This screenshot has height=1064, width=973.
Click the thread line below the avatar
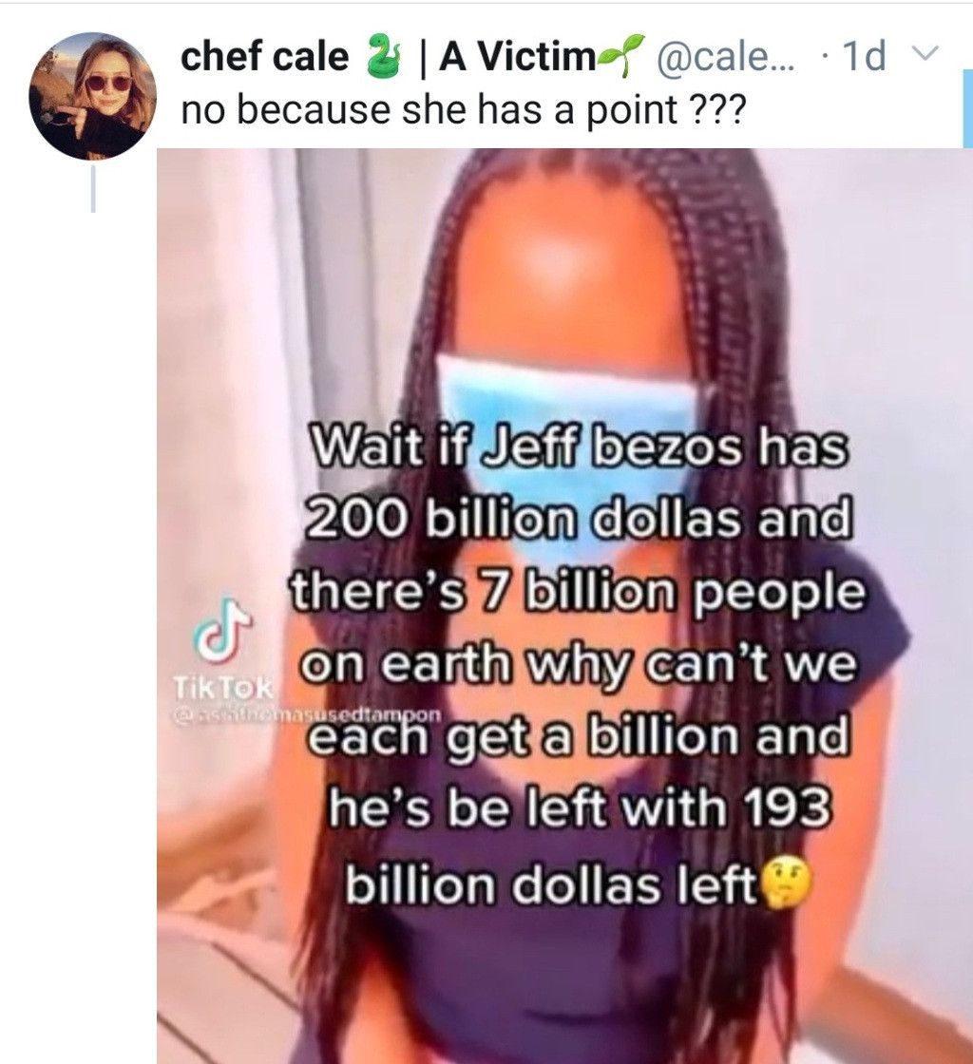point(93,190)
